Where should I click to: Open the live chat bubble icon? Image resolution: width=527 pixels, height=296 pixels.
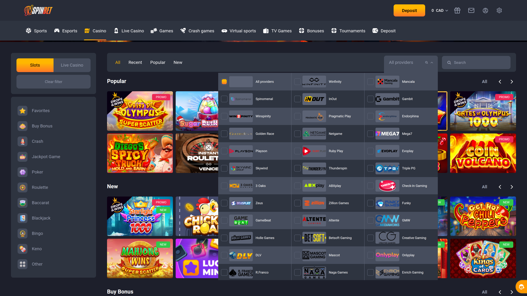(x=521, y=287)
